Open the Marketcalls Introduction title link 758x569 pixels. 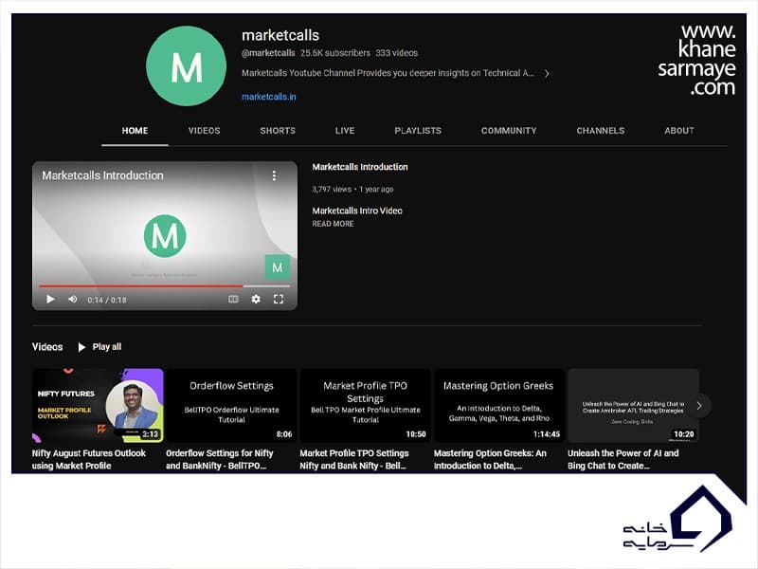tap(360, 167)
